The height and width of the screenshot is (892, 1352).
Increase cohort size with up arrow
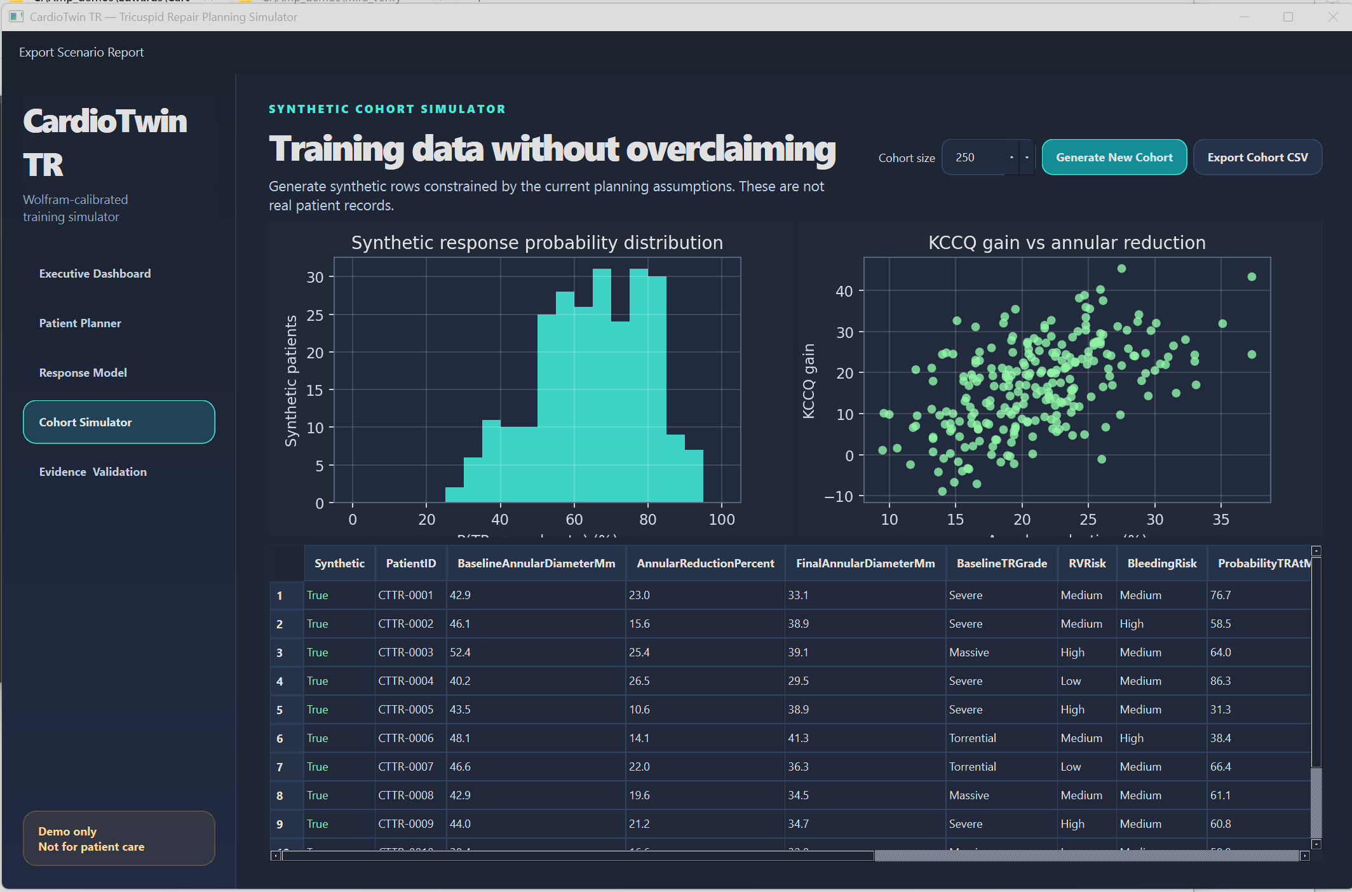(1011, 157)
